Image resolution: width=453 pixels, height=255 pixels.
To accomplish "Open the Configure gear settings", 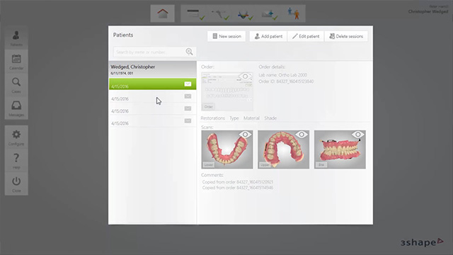I will click(x=16, y=137).
